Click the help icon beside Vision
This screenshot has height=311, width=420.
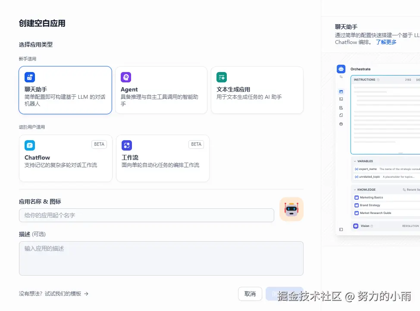pos(372,226)
